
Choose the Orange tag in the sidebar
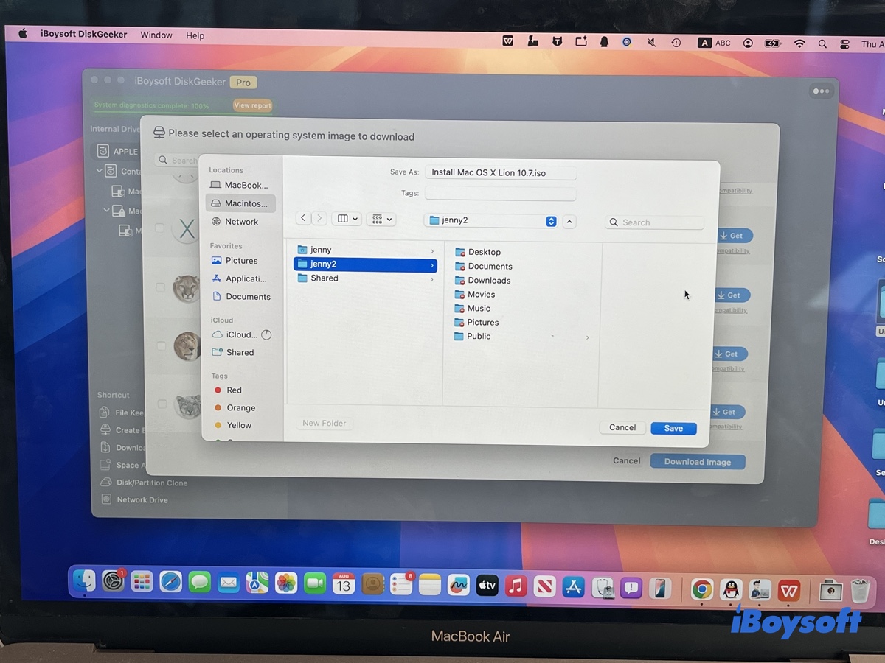[x=241, y=408]
